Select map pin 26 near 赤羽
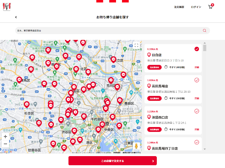Viewport: 225px width, 168px height. [x=79, y=57]
